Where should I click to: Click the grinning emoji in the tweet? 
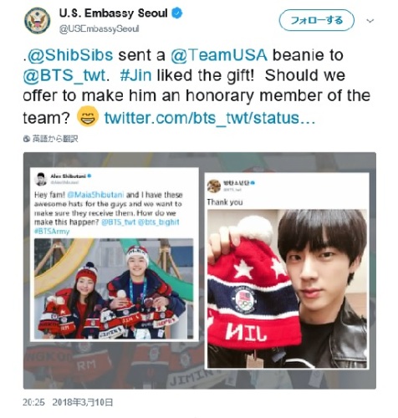coord(88,116)
